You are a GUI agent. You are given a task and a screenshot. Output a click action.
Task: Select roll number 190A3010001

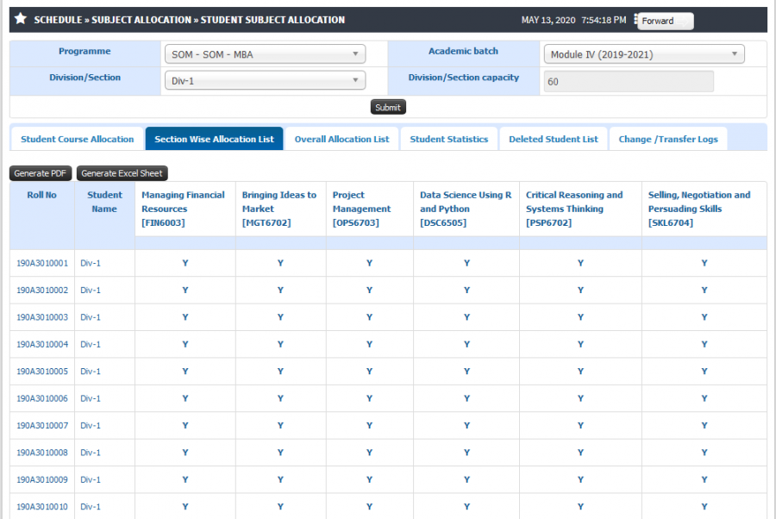(42, 263)
